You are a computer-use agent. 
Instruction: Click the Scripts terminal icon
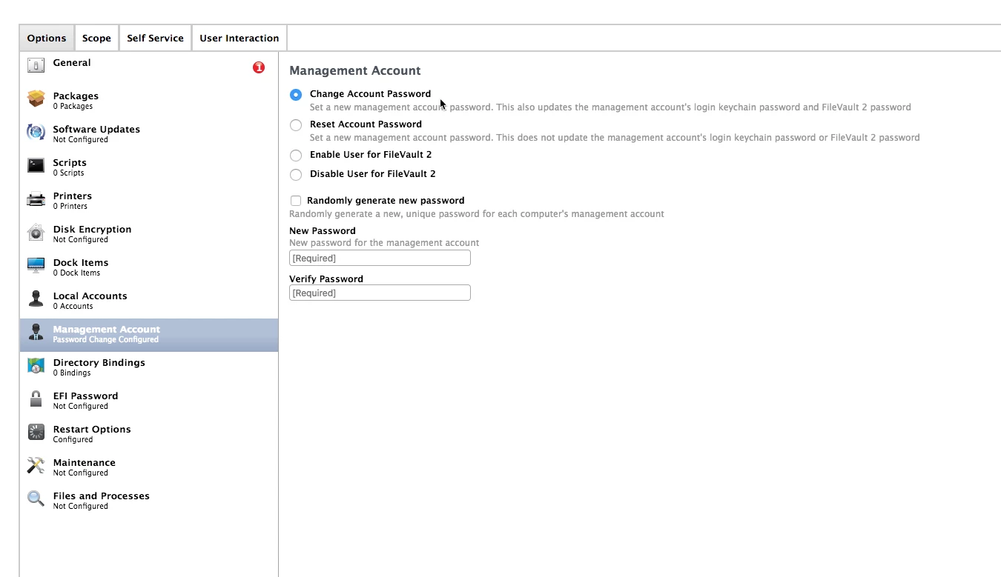pyautogui.click(x=36, y=165)
